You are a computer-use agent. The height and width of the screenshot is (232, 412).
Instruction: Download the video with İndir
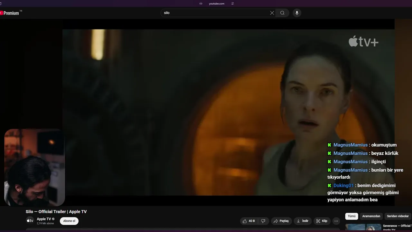pos(303,221)
